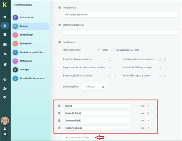The width and height of the screenshot is (182, 141).
Task: Select the Bezugspersonen / Eltern radio button
Action: [x=113, y=50]
